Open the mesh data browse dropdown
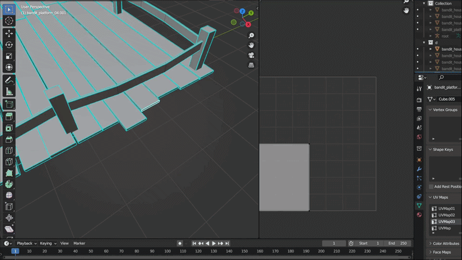 pos(431,99)
